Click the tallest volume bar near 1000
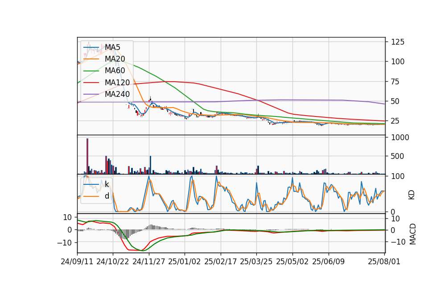The image size is (428, 308). point(87,156)
